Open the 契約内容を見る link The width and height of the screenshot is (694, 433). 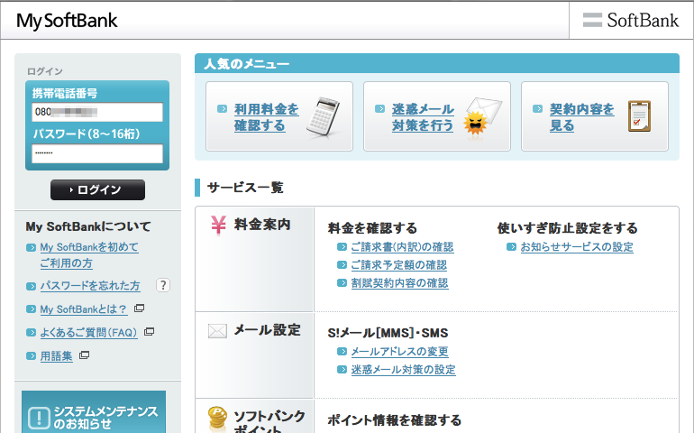581,117
